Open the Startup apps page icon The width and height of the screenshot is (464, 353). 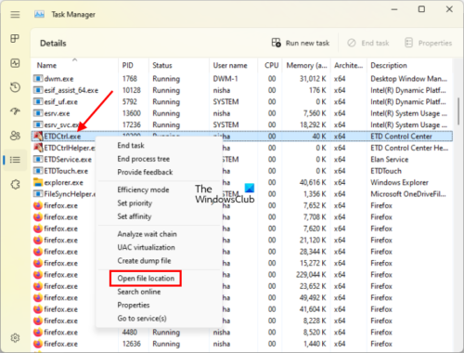click(15, 111)
